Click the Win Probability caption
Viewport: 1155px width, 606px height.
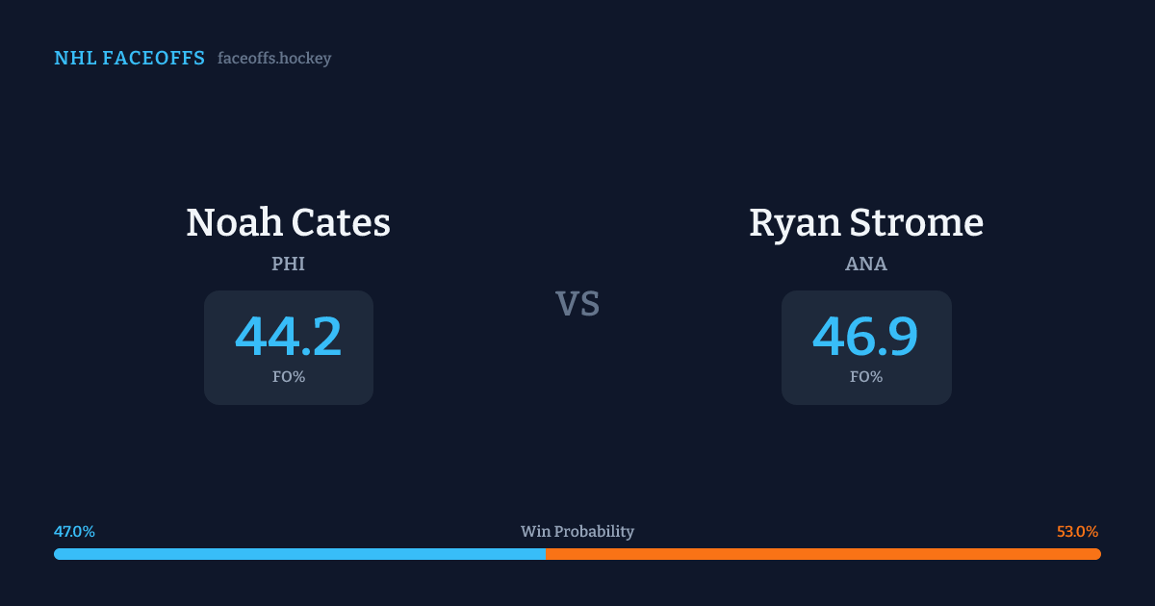click(x=577, y=532)
